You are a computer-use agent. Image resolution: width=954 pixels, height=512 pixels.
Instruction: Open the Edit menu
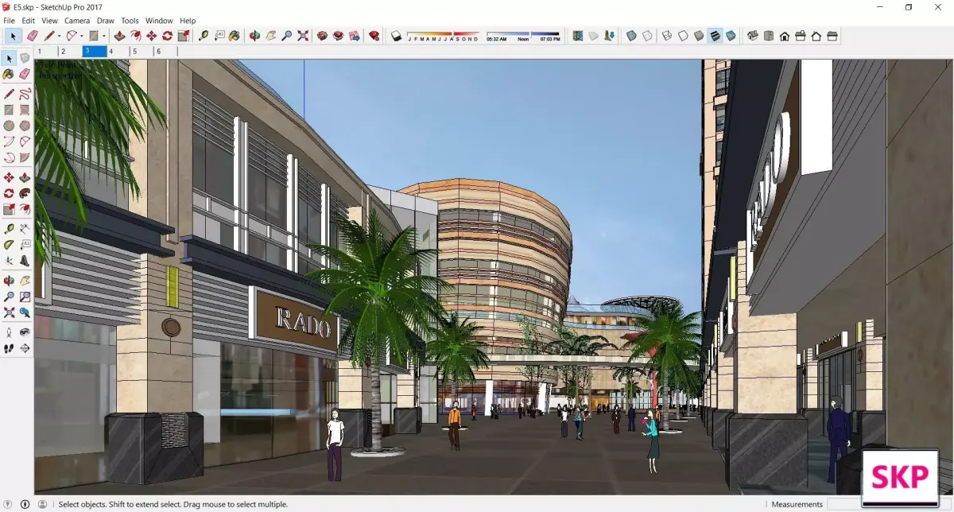pyautogui.click(x=28, y=21)
